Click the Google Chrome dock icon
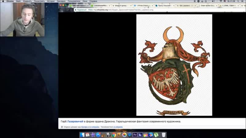 pyautogui.click(x=114, y=135)
